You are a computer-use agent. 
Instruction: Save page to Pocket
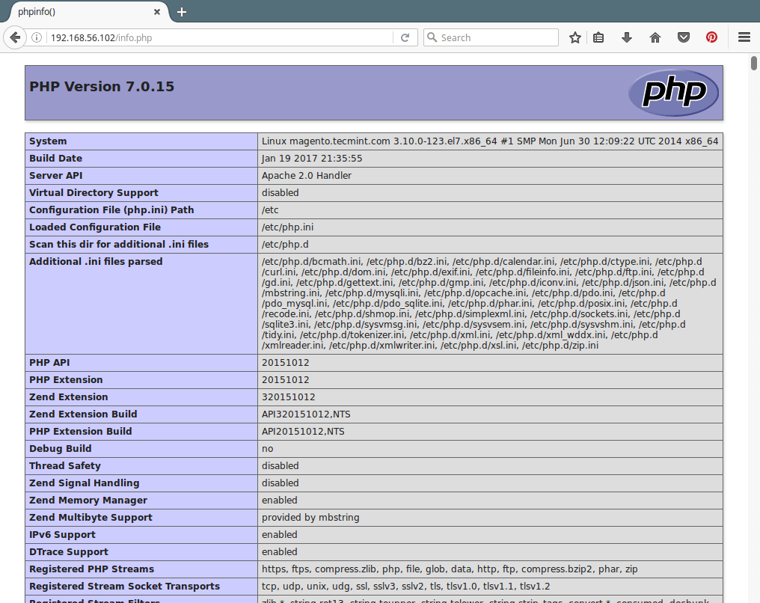point(684,37)
